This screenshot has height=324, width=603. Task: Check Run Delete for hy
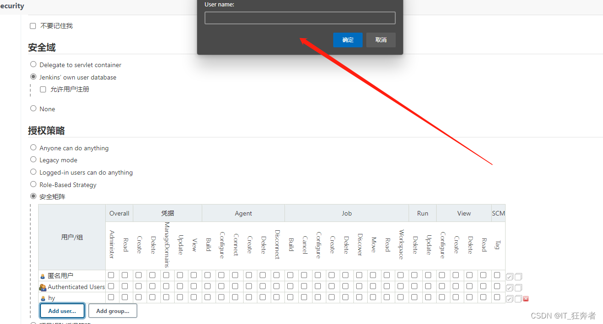pyautogui.click(x=415, y=297)
